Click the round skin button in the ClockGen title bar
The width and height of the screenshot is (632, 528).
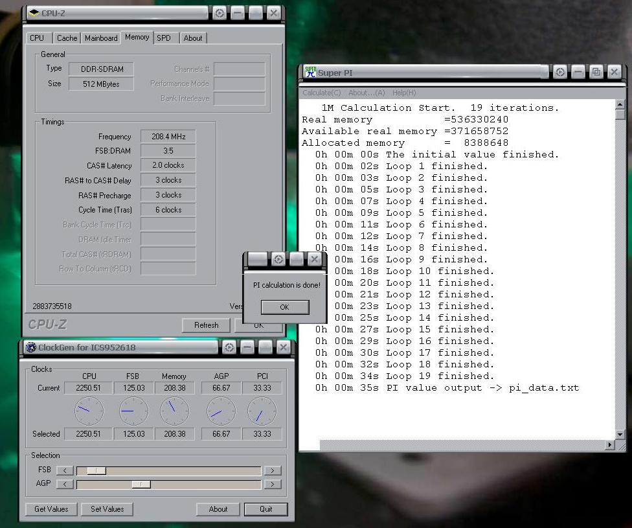click(229, 347)
